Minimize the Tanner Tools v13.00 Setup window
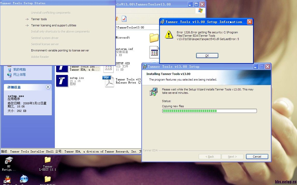This screenshot has width=297, height=185. [x=256, y=67]
